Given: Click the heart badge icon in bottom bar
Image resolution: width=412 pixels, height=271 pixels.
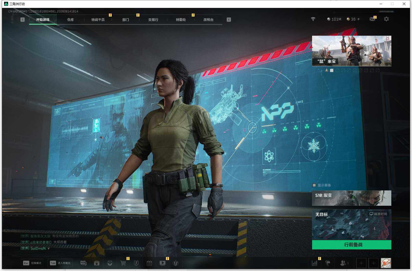Looking at the screenshot, I should (x=110, y=263).
